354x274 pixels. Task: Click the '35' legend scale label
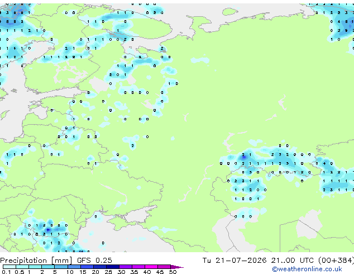coord(134,272)
